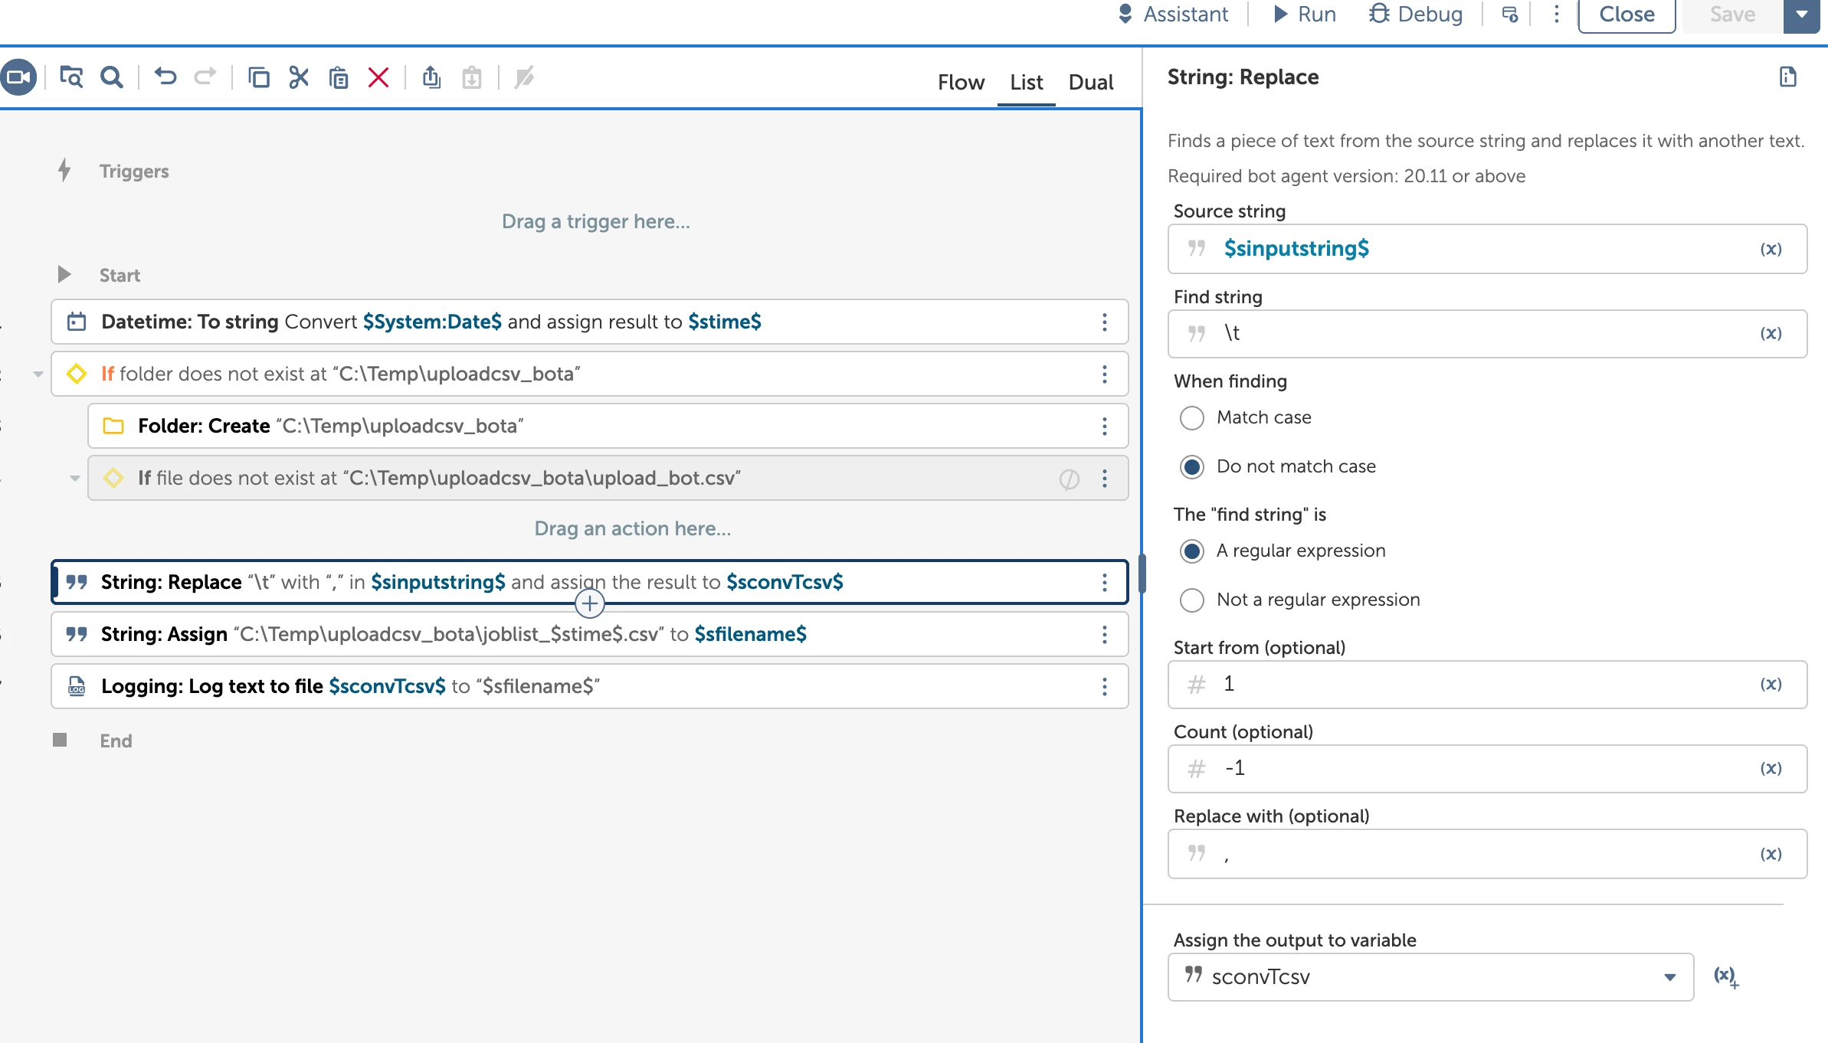Click the Source string input field
This screenshot has width=1828, height=1043.
[1487, 249]
